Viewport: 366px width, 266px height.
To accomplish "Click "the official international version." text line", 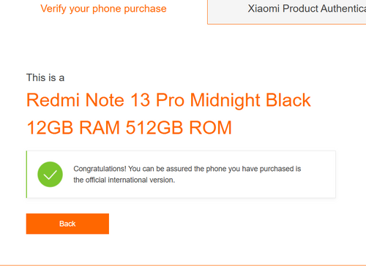I will [x=124, y=180].
